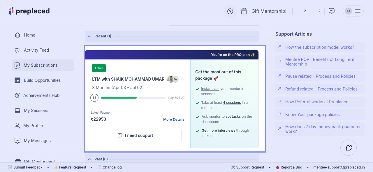Viewport: 373px width, 172px height.
Task: Select My Subscriptions in sidebar
Action: point(43,65)
